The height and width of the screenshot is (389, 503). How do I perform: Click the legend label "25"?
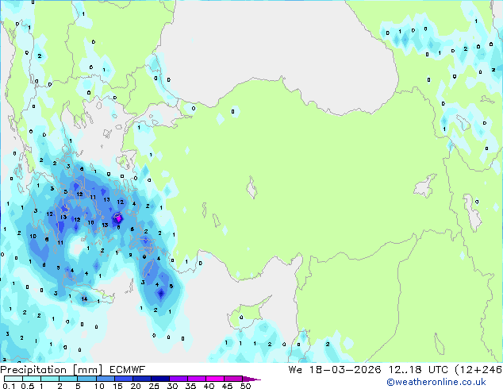tap(154, 386)
